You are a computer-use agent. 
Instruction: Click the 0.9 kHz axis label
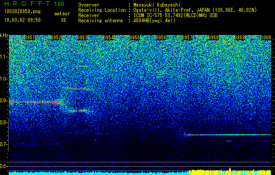(3, 101)
